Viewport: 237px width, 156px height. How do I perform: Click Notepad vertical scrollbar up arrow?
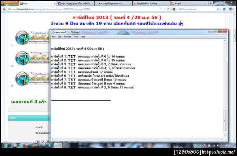pyautogui.click(x=225, y=41)
